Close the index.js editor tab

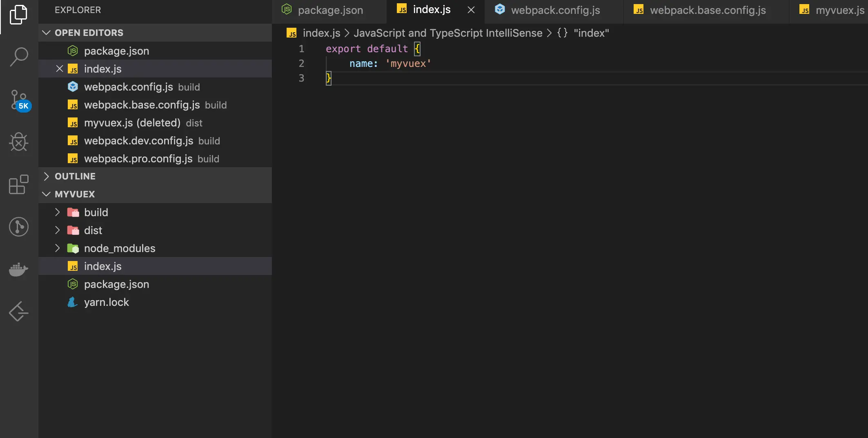471,10
